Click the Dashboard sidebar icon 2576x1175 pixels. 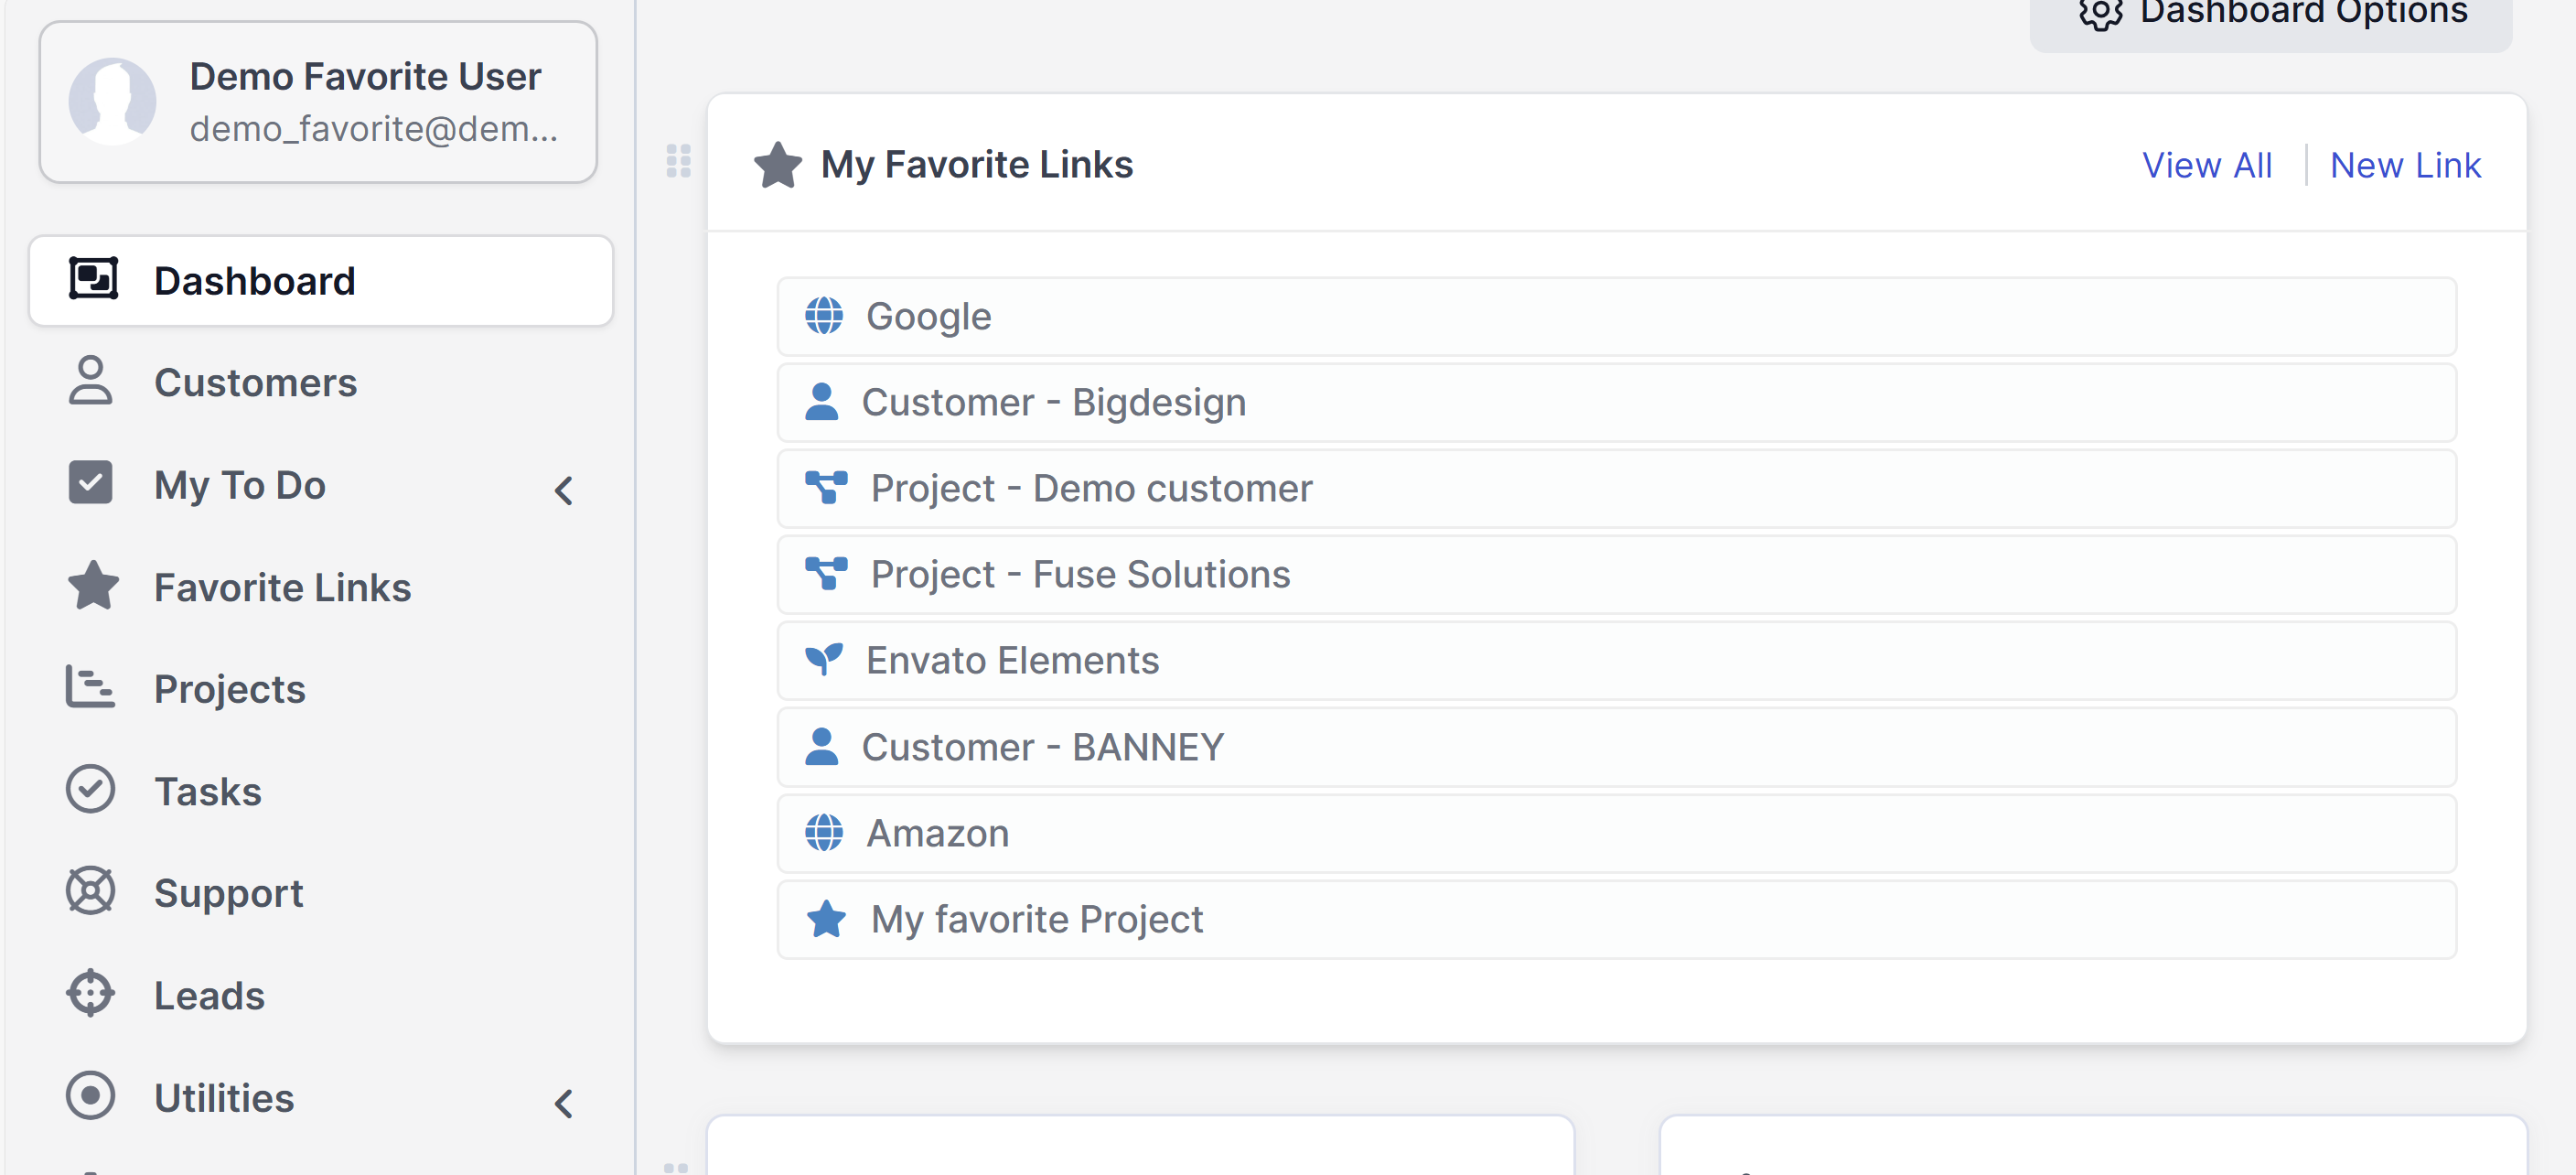tap(93, 279)
